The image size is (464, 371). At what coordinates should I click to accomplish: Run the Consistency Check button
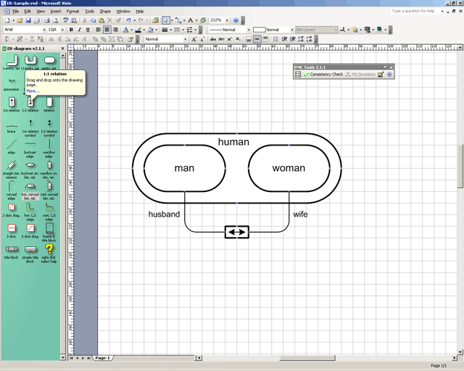(x=323, y=75)
